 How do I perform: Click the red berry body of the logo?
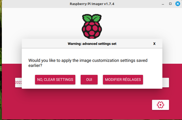pos(92,30)
